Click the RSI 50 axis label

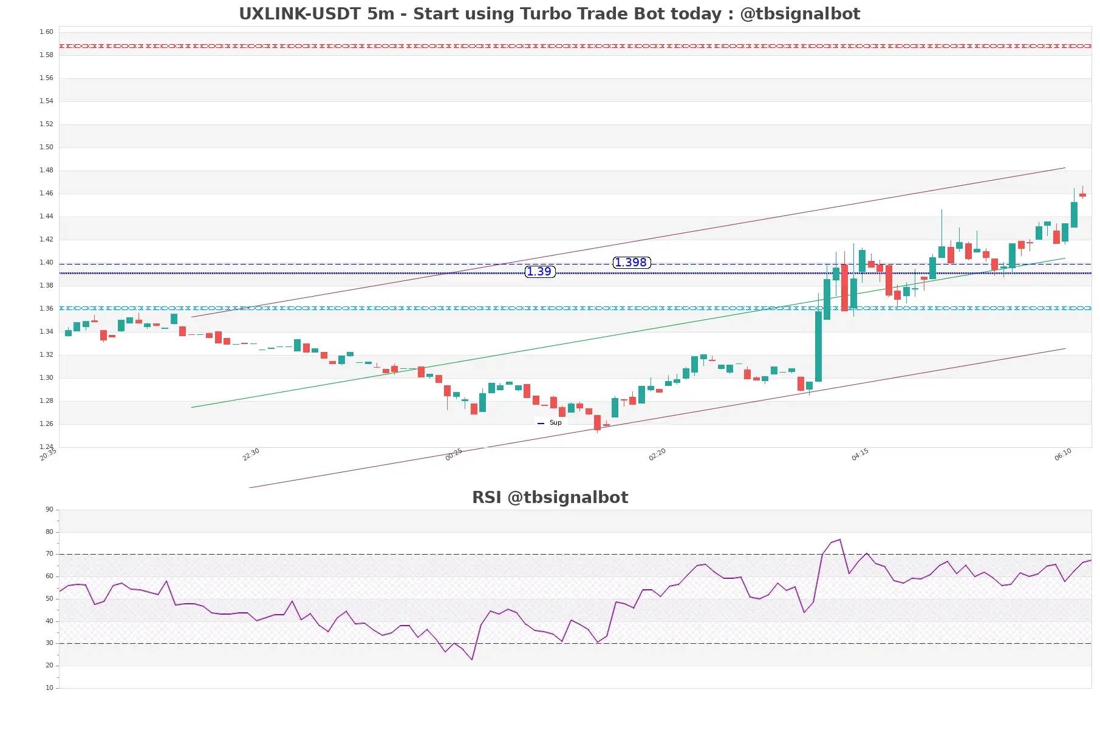49,598
